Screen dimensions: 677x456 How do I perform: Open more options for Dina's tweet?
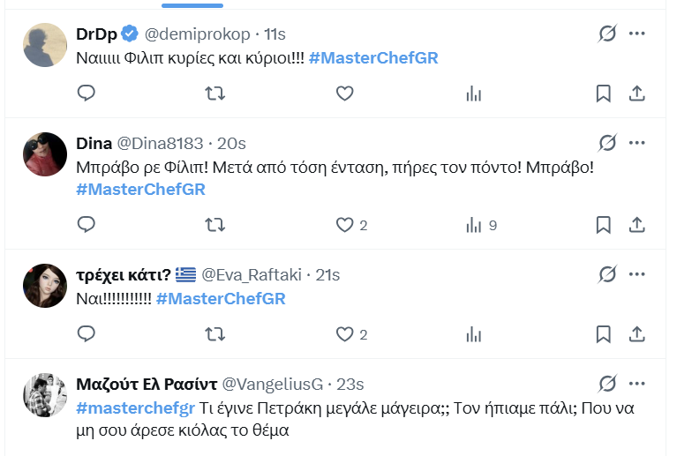(637, 143)
